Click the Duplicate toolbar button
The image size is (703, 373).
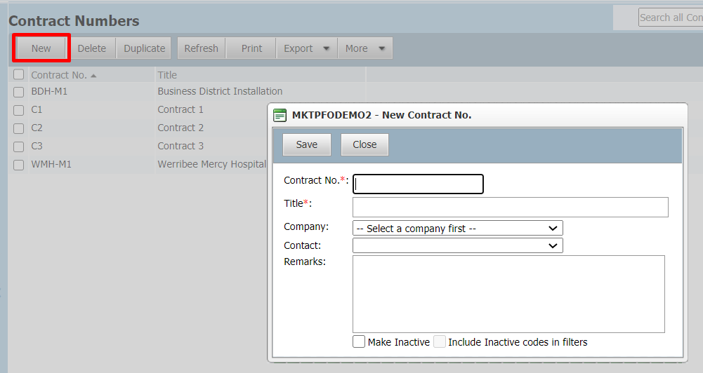(x=145, y=48)
